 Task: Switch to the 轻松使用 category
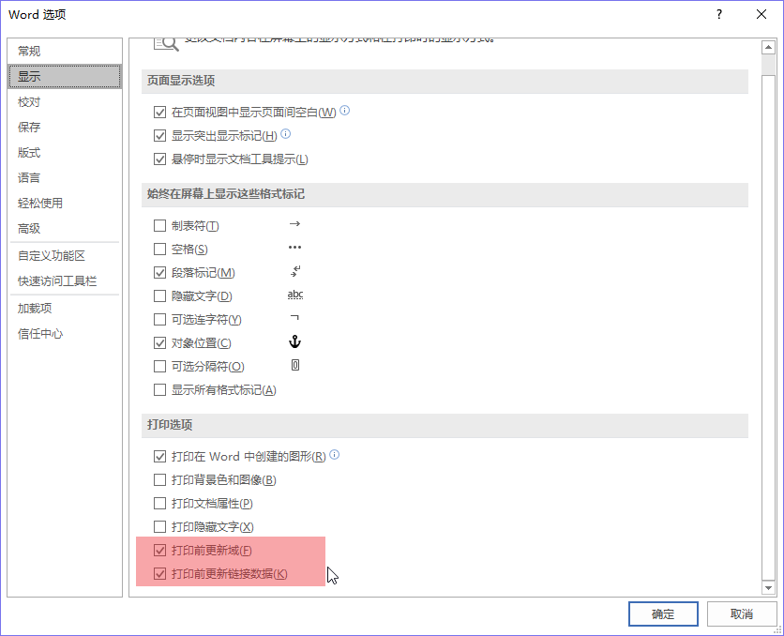[65, 203]
